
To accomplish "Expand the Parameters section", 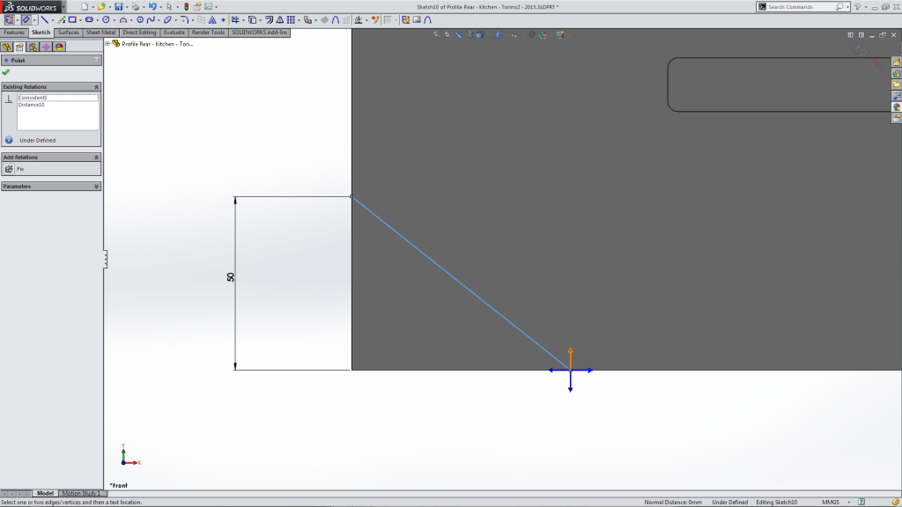I will [x=98, y=186].
